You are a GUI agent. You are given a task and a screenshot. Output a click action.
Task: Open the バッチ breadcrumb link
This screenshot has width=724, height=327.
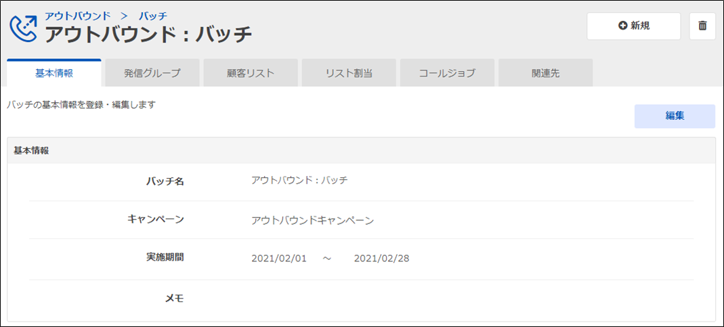tap(152, 15)
